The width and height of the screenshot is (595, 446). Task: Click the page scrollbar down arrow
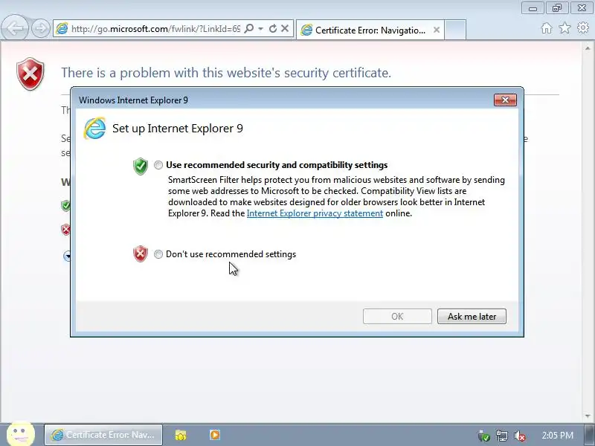pyautogui.click(x=588, y=416)
